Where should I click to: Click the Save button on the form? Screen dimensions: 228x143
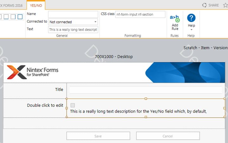(98, 136)
